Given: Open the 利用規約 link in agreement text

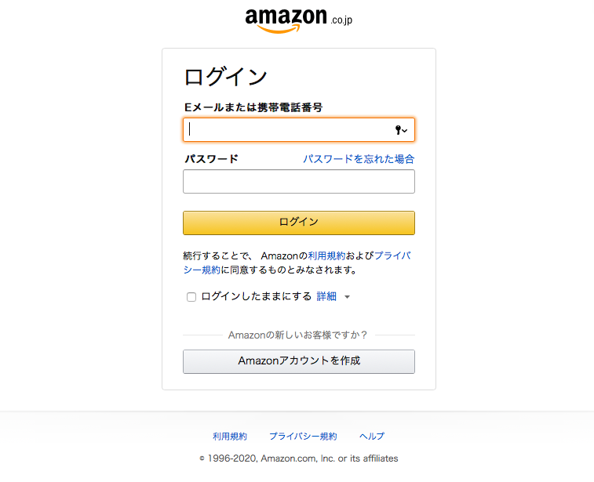Looking at the screenshot, I should click(326, 255).
